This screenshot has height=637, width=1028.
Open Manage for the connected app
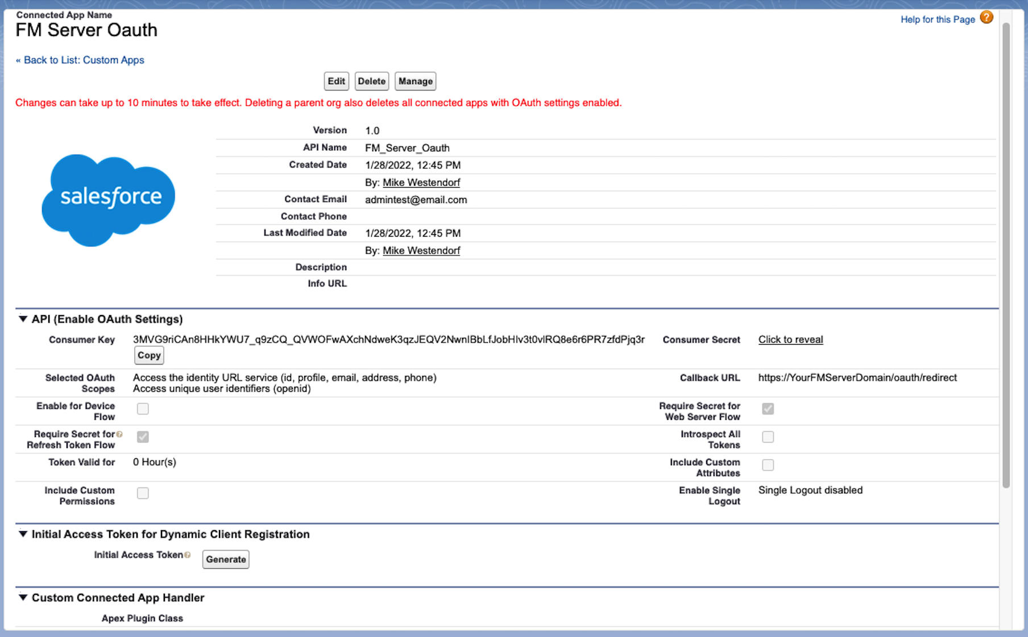click(x=416, y=81)
